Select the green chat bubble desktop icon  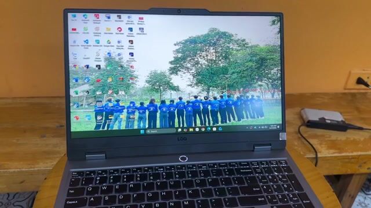85,30
